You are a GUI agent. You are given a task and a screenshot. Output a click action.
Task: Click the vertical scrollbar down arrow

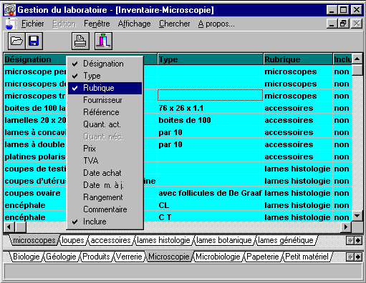[x=357, y=216]
